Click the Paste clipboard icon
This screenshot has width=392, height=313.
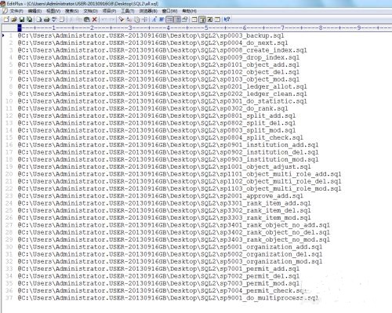(x=86, y=20)
